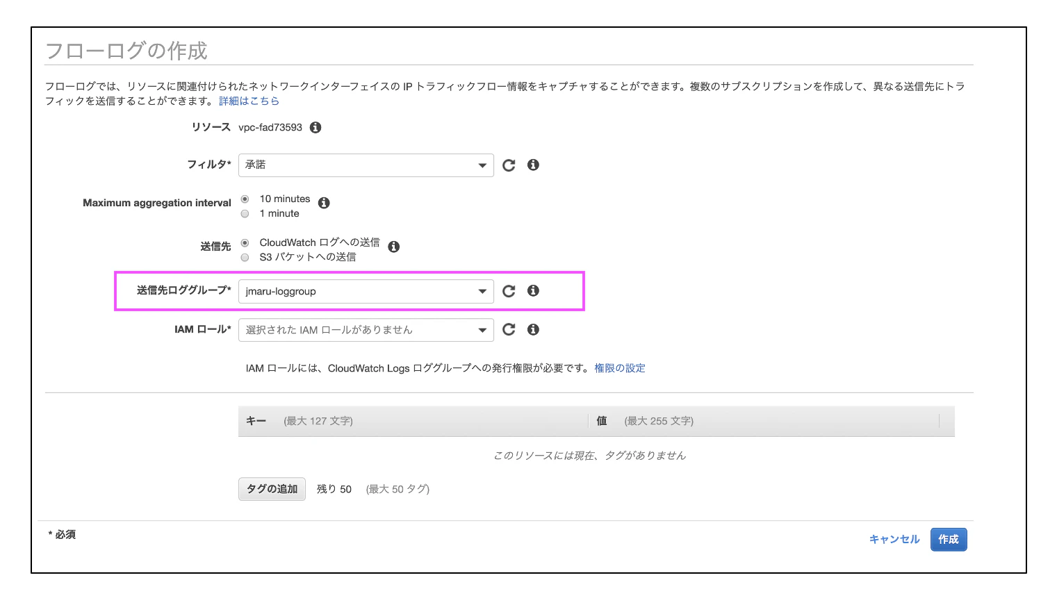
Task: Refresh the フィルタ filter list
Action: [509, 165]
